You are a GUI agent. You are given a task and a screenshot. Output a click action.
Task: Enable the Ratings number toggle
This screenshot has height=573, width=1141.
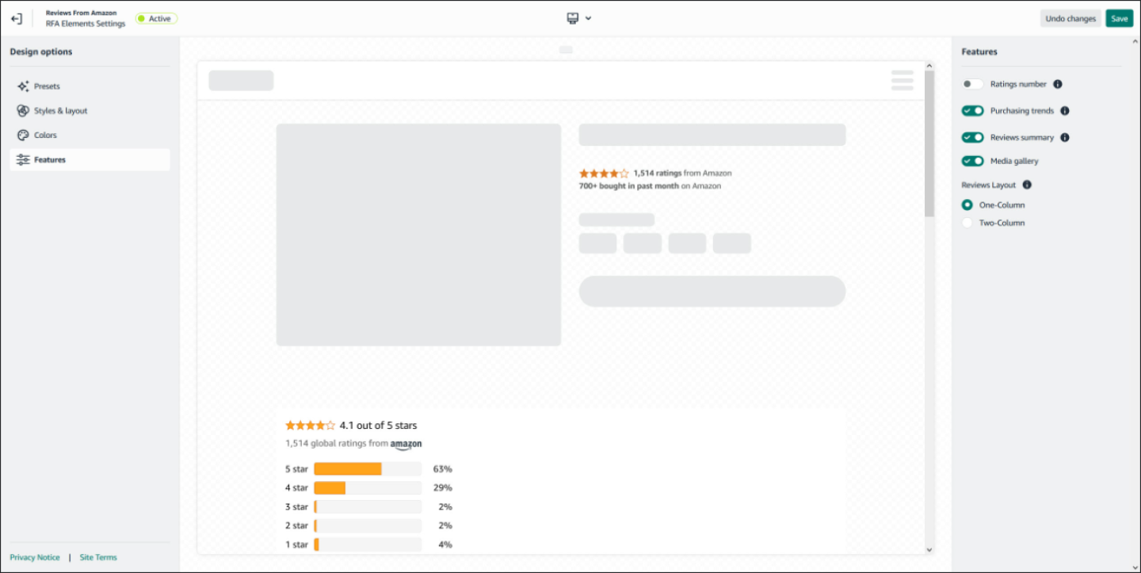972,84
